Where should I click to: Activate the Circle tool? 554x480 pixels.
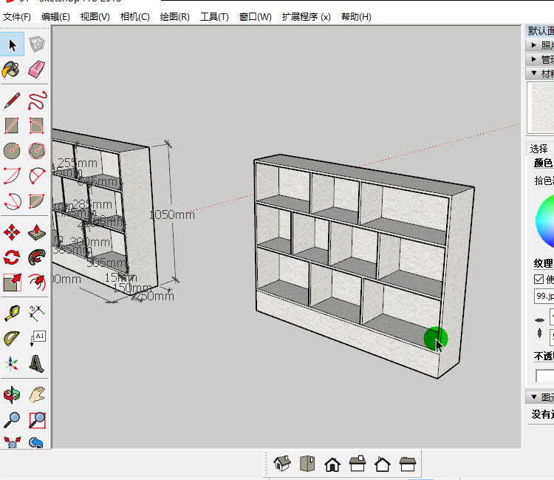pos(12,151)
